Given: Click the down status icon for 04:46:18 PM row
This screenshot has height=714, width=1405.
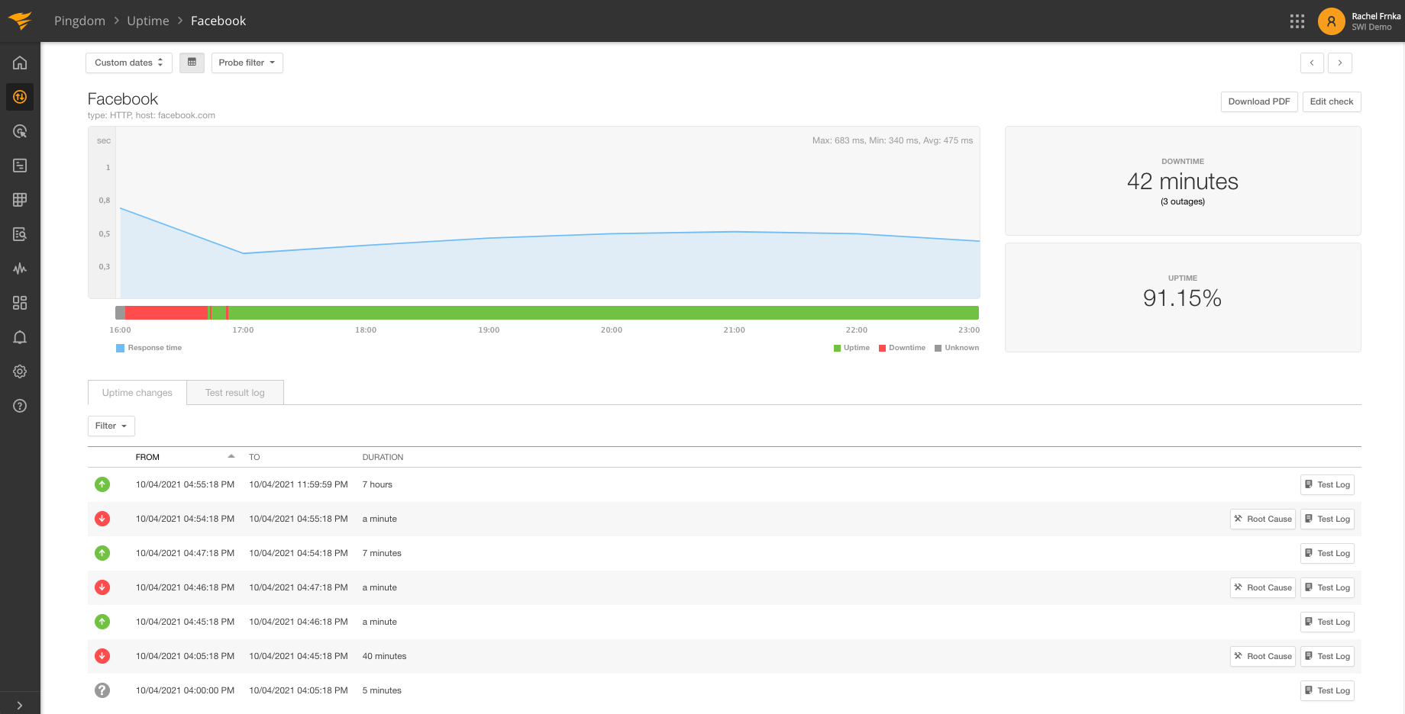Looking at the screenshot, I should (102, 587).
